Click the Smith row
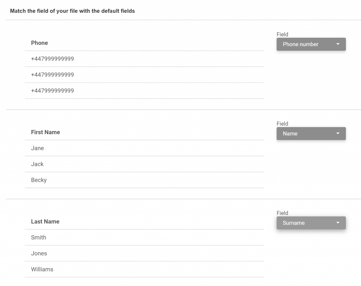This screenshot has height=286, width=361. click(x=144, y=237)
